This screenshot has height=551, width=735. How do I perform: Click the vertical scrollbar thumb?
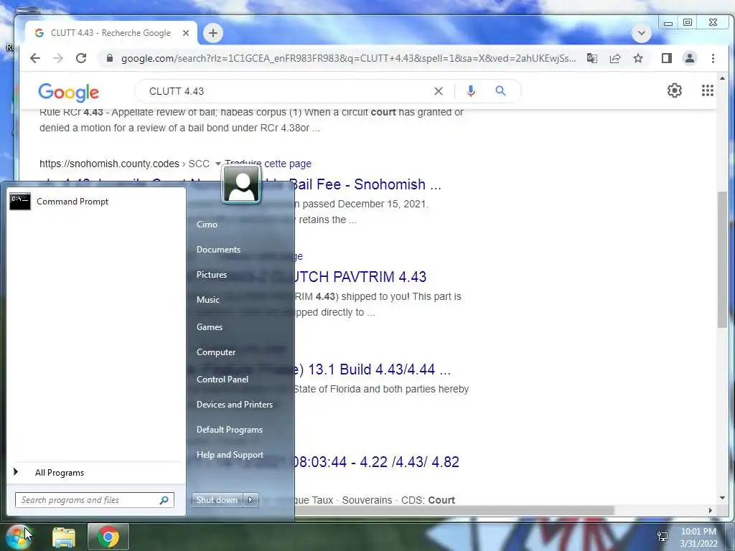point(722,259)
